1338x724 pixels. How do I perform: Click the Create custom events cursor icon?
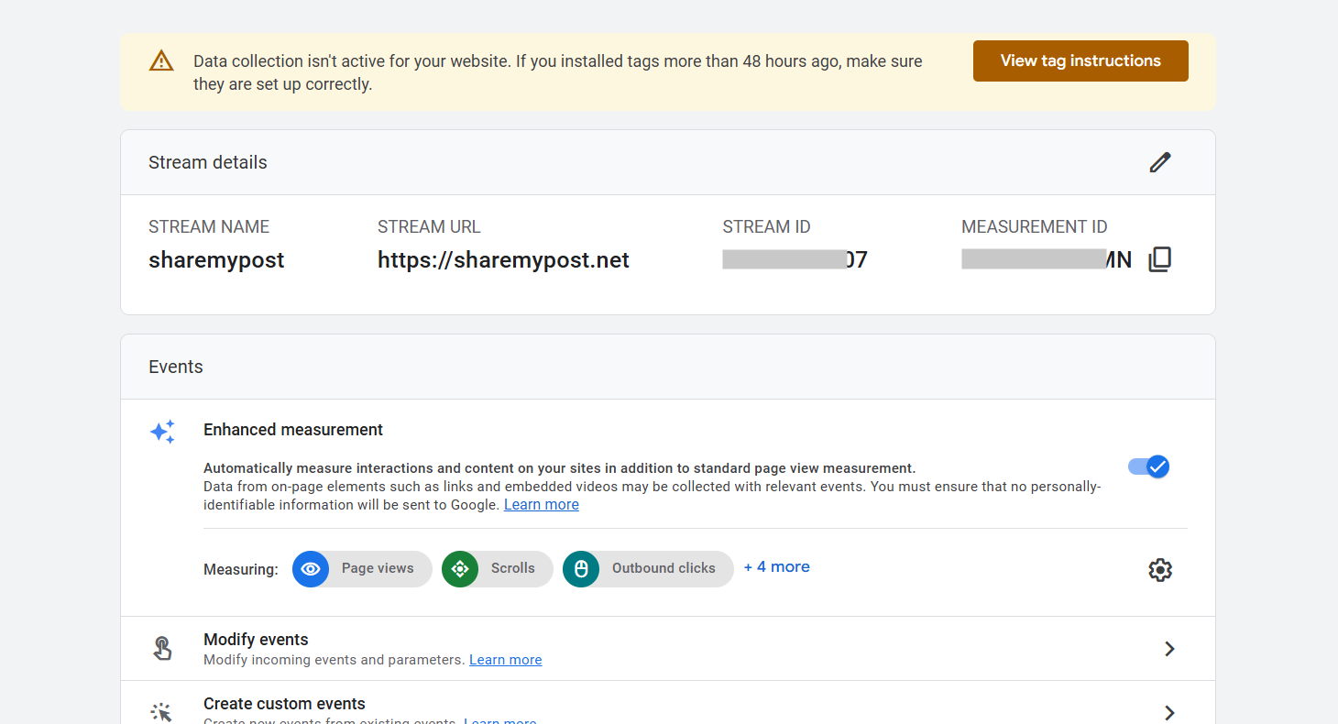(162, 712)
